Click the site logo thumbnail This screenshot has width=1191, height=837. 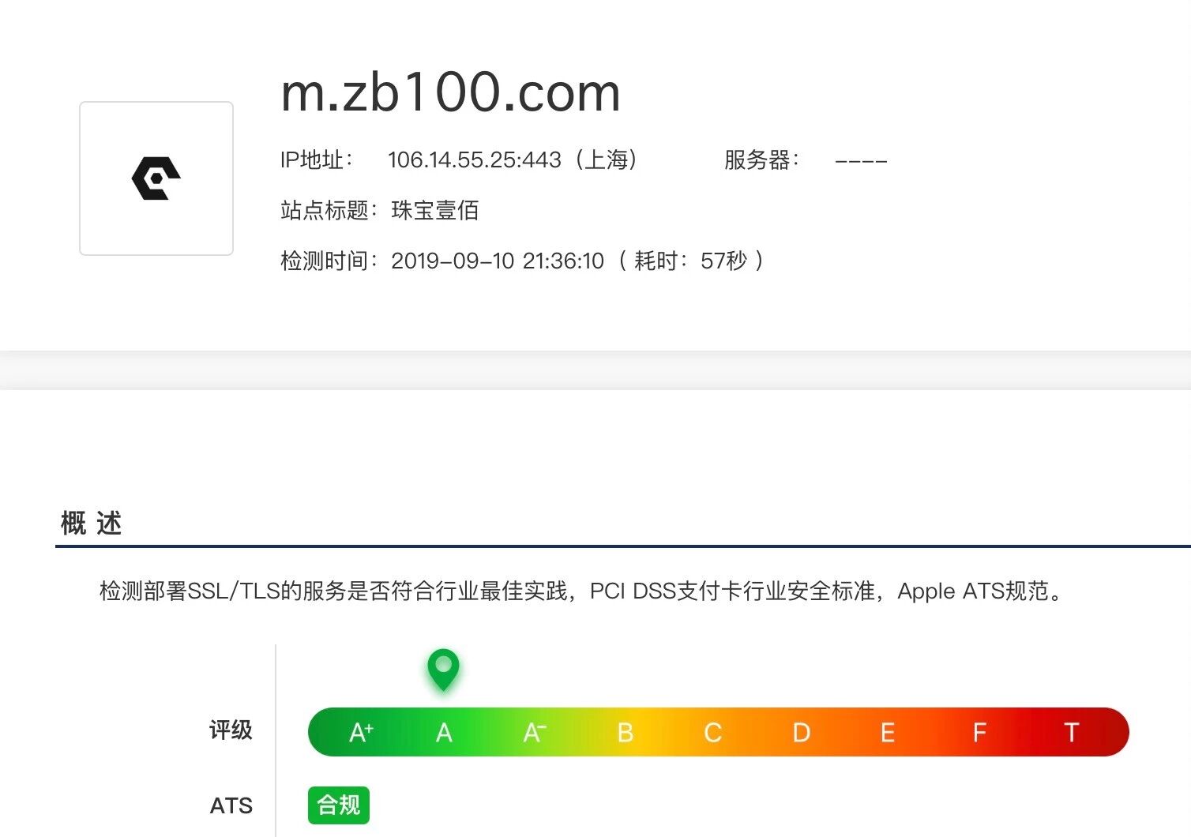(x=156, y=178)
